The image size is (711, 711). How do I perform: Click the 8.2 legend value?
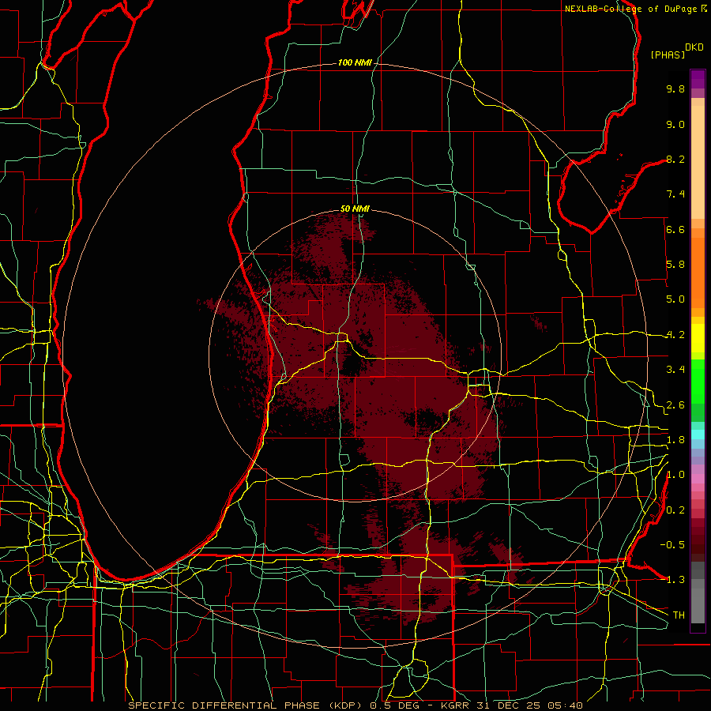(x=675, y=159)
